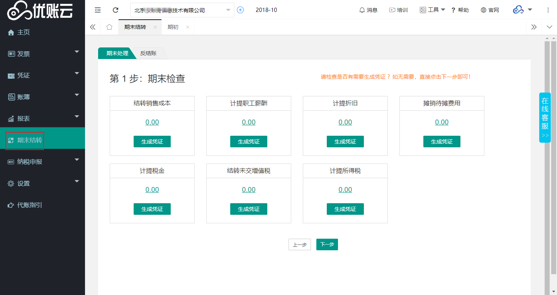This screenshot has height=295, width=557.
Task: Generate voucher for 计提折旧
Action: click(x=345, y=142)
